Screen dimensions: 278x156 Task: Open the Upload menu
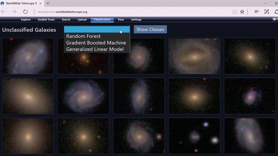tap(82, 19)
